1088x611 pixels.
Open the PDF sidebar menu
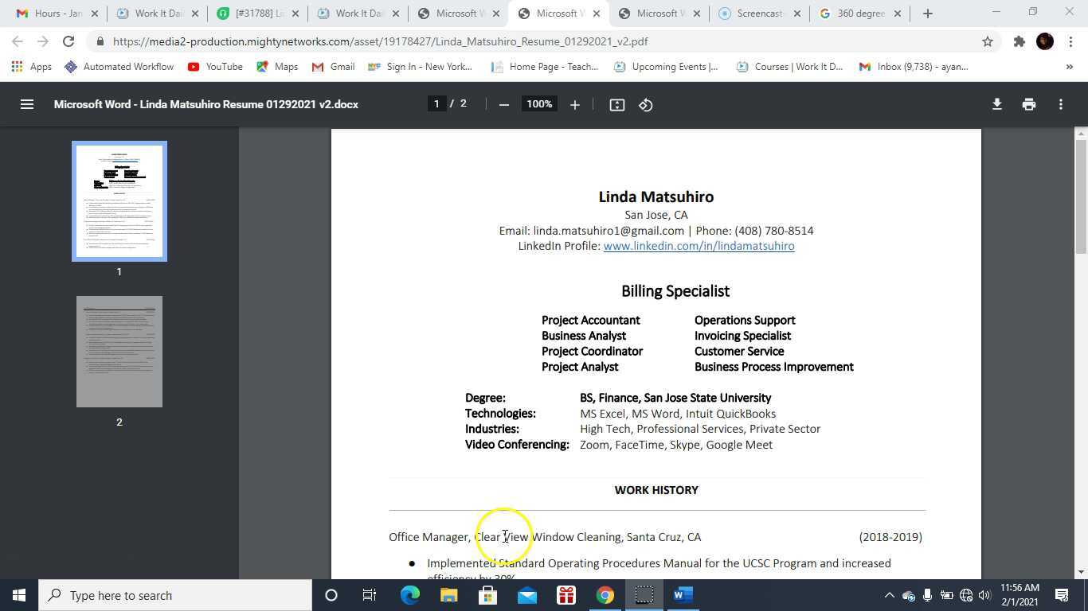(x=27, y=103)
